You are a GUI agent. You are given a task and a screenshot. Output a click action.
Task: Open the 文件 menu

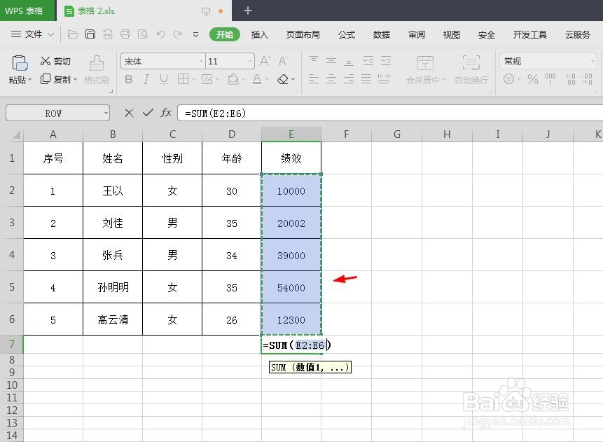point(35,34)
